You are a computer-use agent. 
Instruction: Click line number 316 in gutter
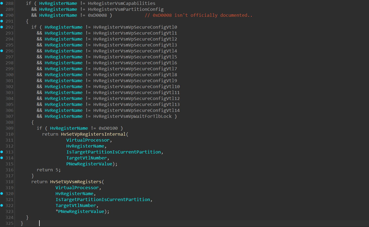click(x=9, y=170)
